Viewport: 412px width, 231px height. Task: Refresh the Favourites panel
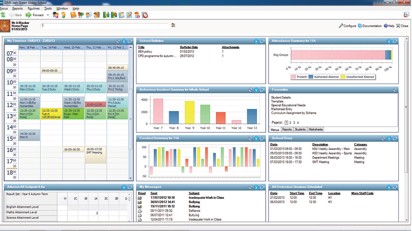(395, 90)
